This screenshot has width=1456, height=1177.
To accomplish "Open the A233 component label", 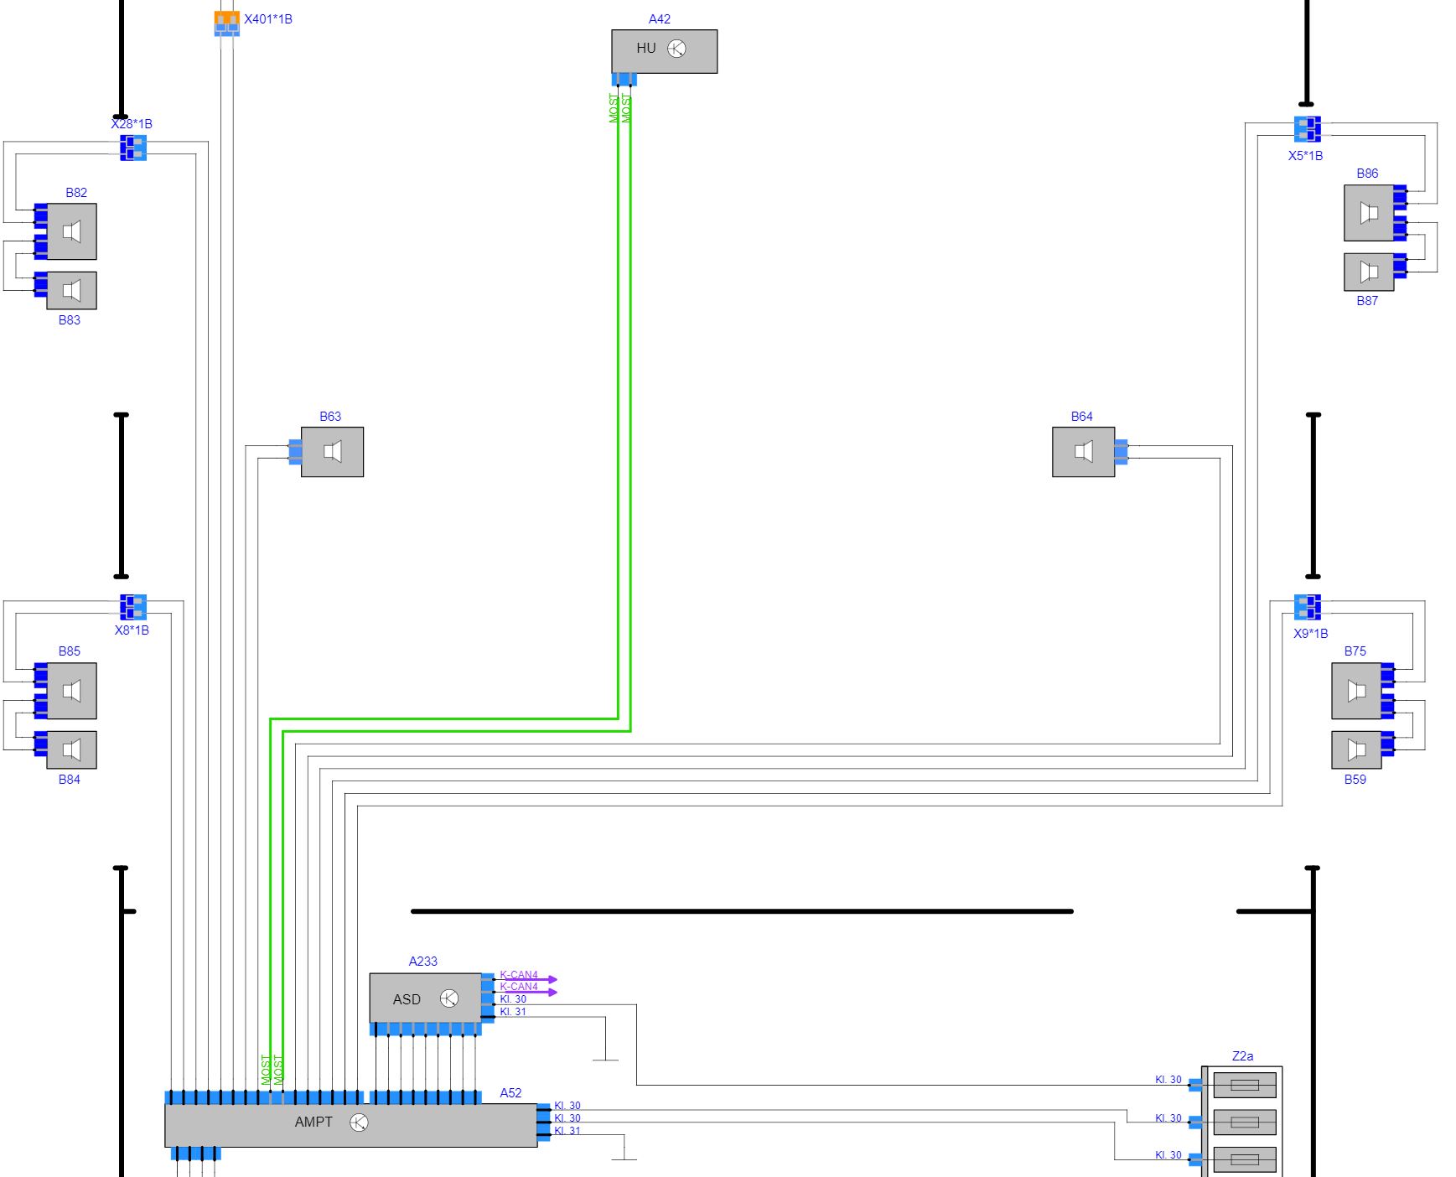I will (423, 962).
